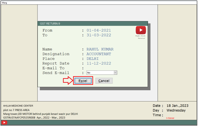Edit the Place value DELHI
Screen dimensions: 198x126
tap(92, 59)
